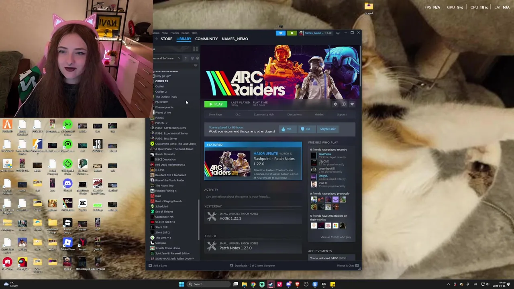
Task: Open CapCut desktop shortcut
Action: [82, 204]
